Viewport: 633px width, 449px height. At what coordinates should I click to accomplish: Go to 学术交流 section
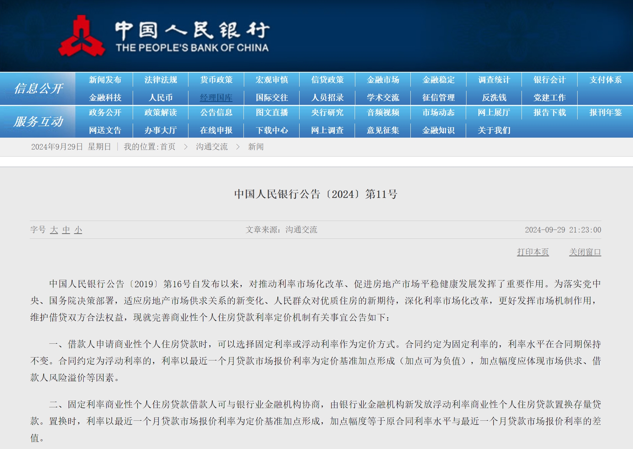tap(383, 98)
